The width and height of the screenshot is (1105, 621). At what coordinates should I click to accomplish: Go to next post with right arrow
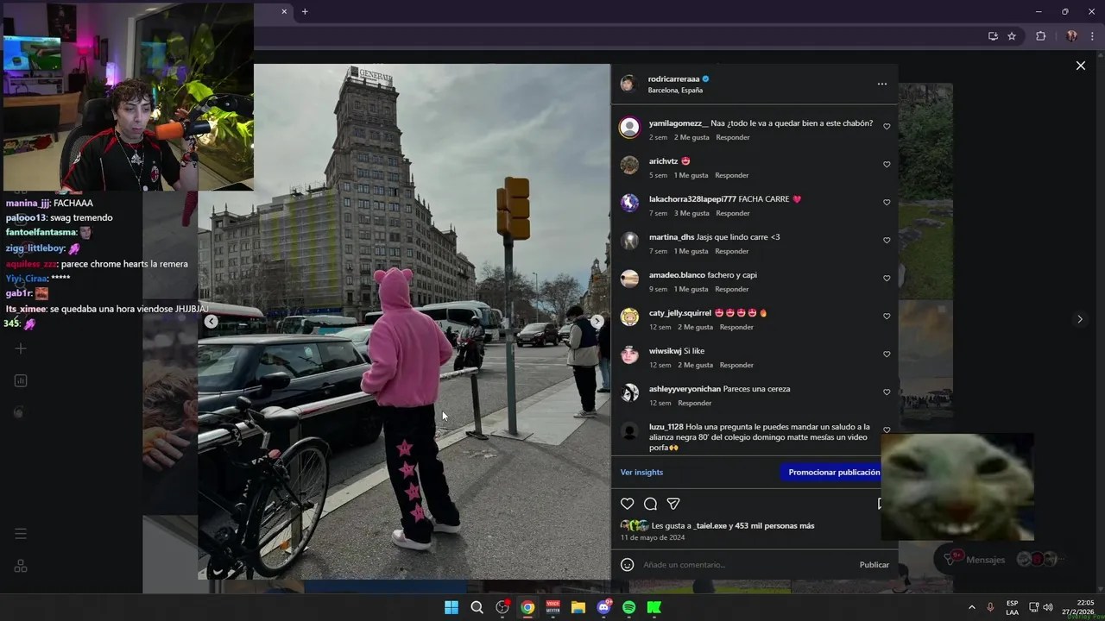coord(1079,319)
